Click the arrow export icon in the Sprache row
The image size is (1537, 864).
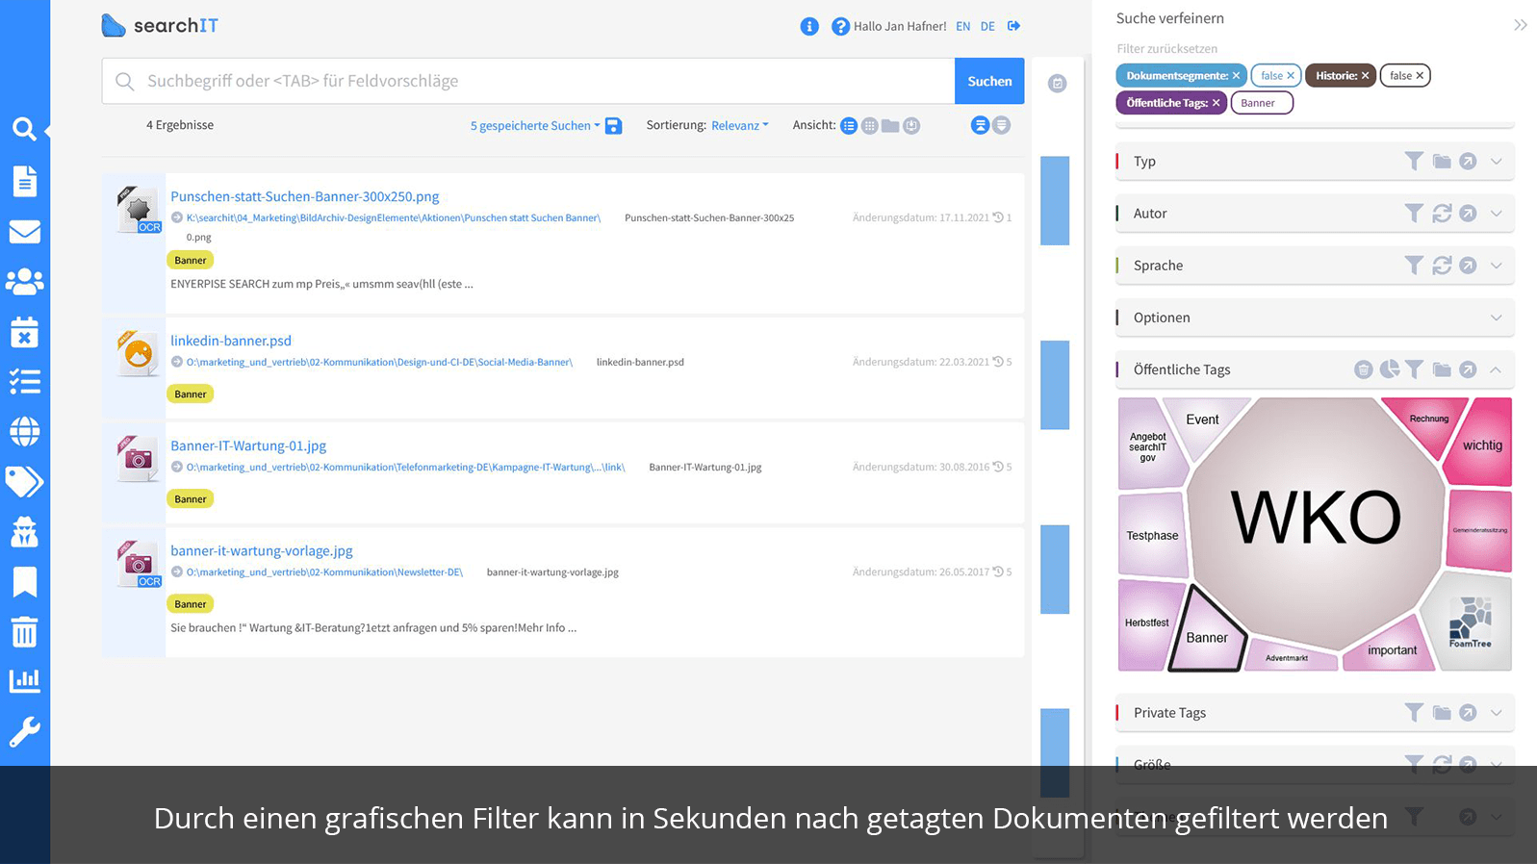(x=1468, y=265)
